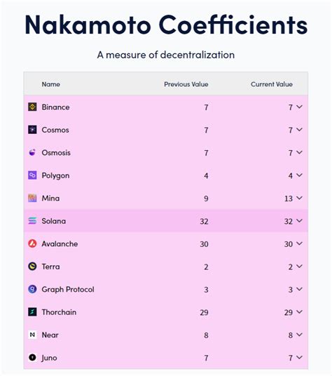Click the Avalanche logo icon
332x376 pixels.
[x=32, y=243]
